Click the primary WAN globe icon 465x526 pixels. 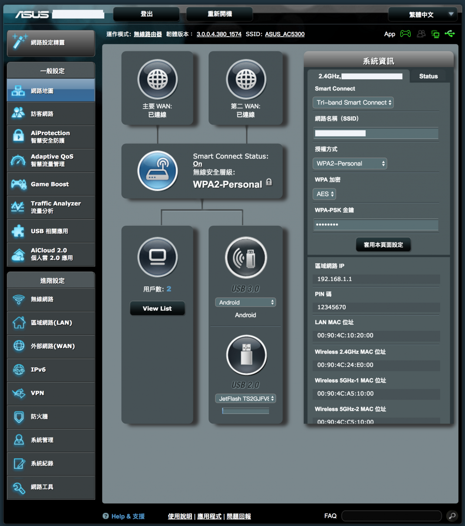[158, 79]
